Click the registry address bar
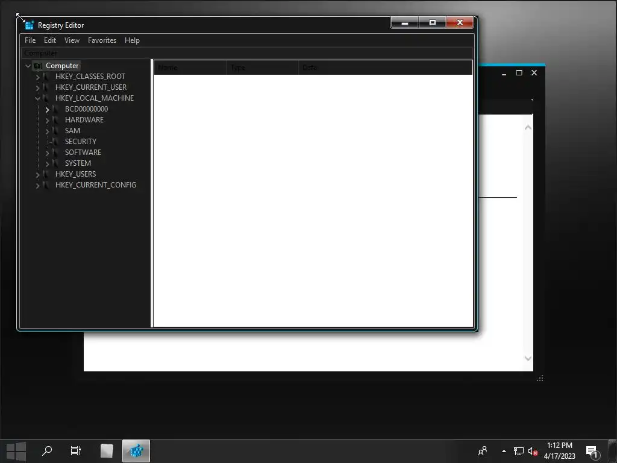The height and width of the screenshot is (463, 617). [246, 53]
